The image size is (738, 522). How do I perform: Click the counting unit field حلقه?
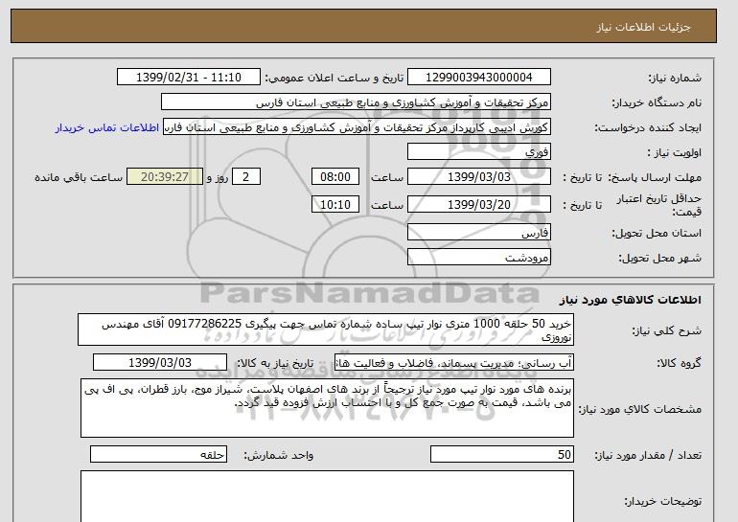158,454
